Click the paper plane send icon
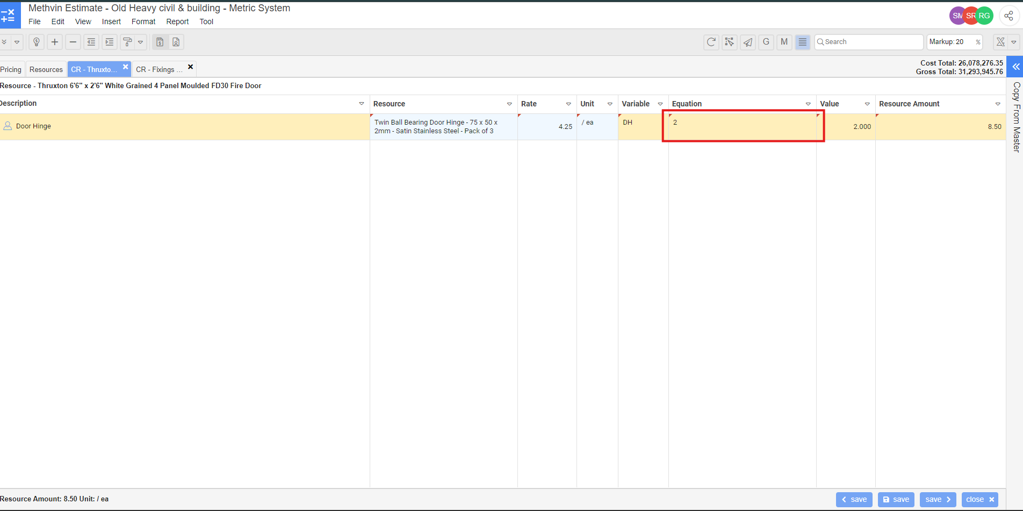Screen dimensions: 1023x511 747,42
